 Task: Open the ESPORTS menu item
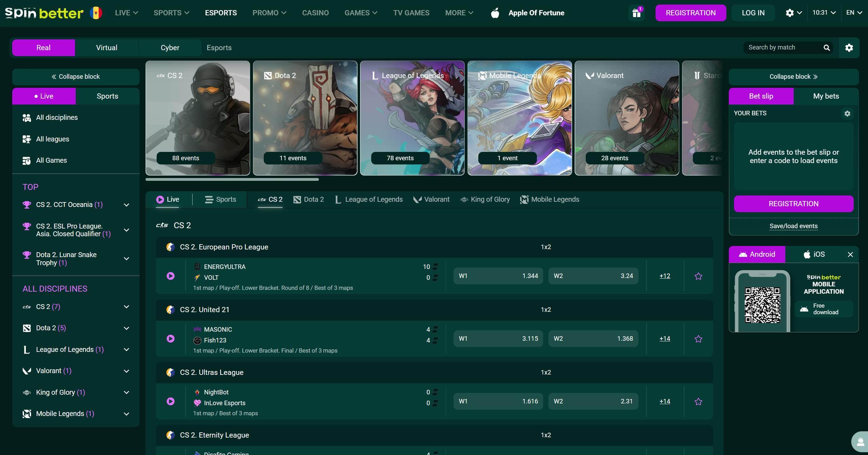click(221, 13)
